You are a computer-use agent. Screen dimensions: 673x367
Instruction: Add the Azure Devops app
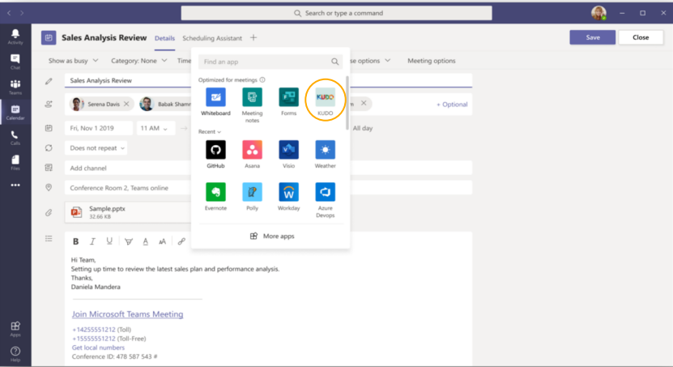[325, 200]
